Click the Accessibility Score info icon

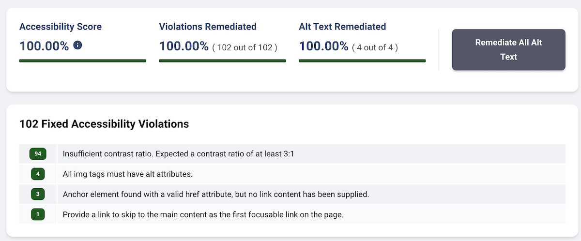(77, 45)
